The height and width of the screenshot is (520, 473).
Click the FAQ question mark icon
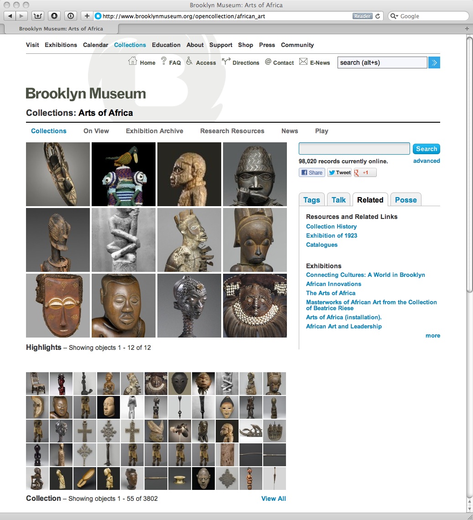point(164,61)
